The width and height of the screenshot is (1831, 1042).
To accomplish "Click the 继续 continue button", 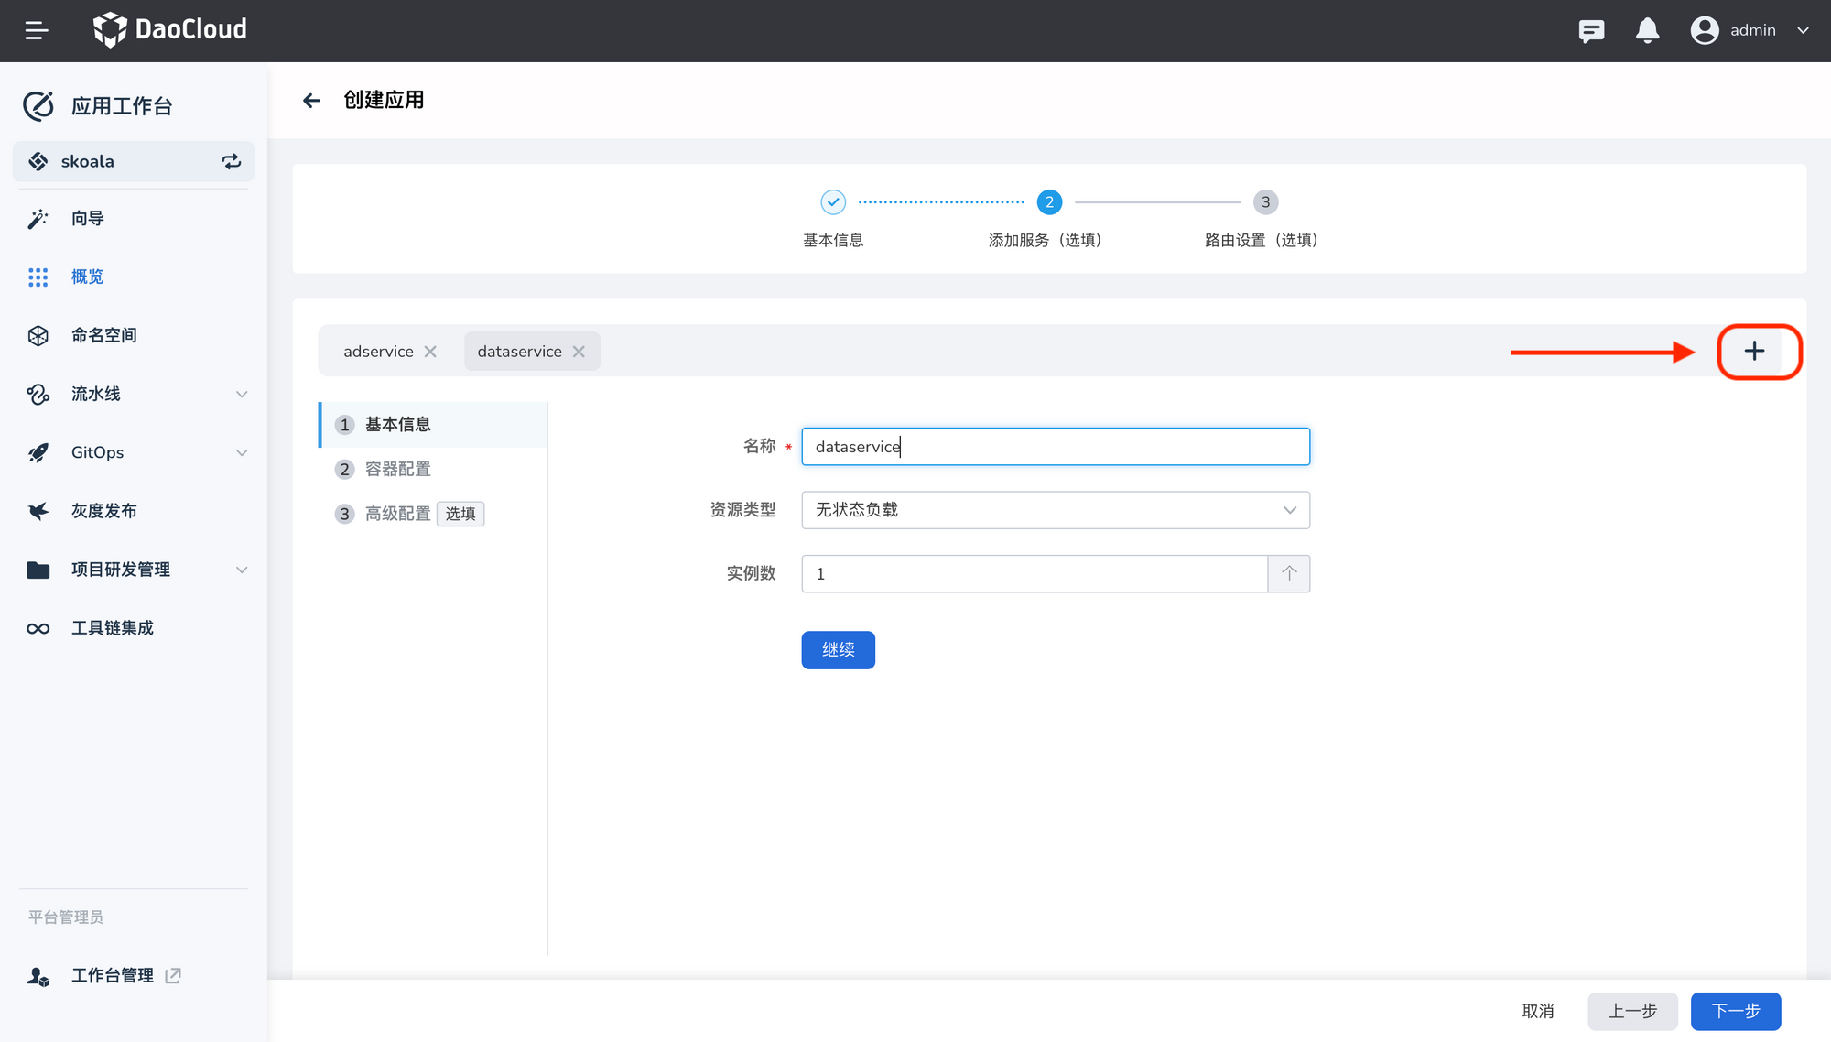I will [x=839, y=650].
